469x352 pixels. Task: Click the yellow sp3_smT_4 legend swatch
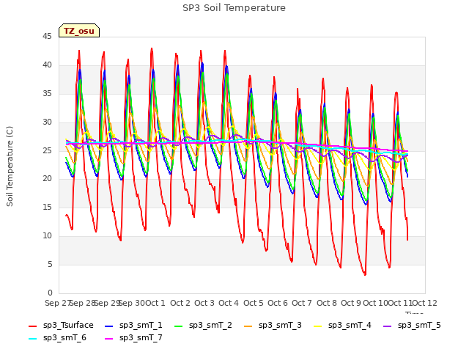click(x=317, y=326)
